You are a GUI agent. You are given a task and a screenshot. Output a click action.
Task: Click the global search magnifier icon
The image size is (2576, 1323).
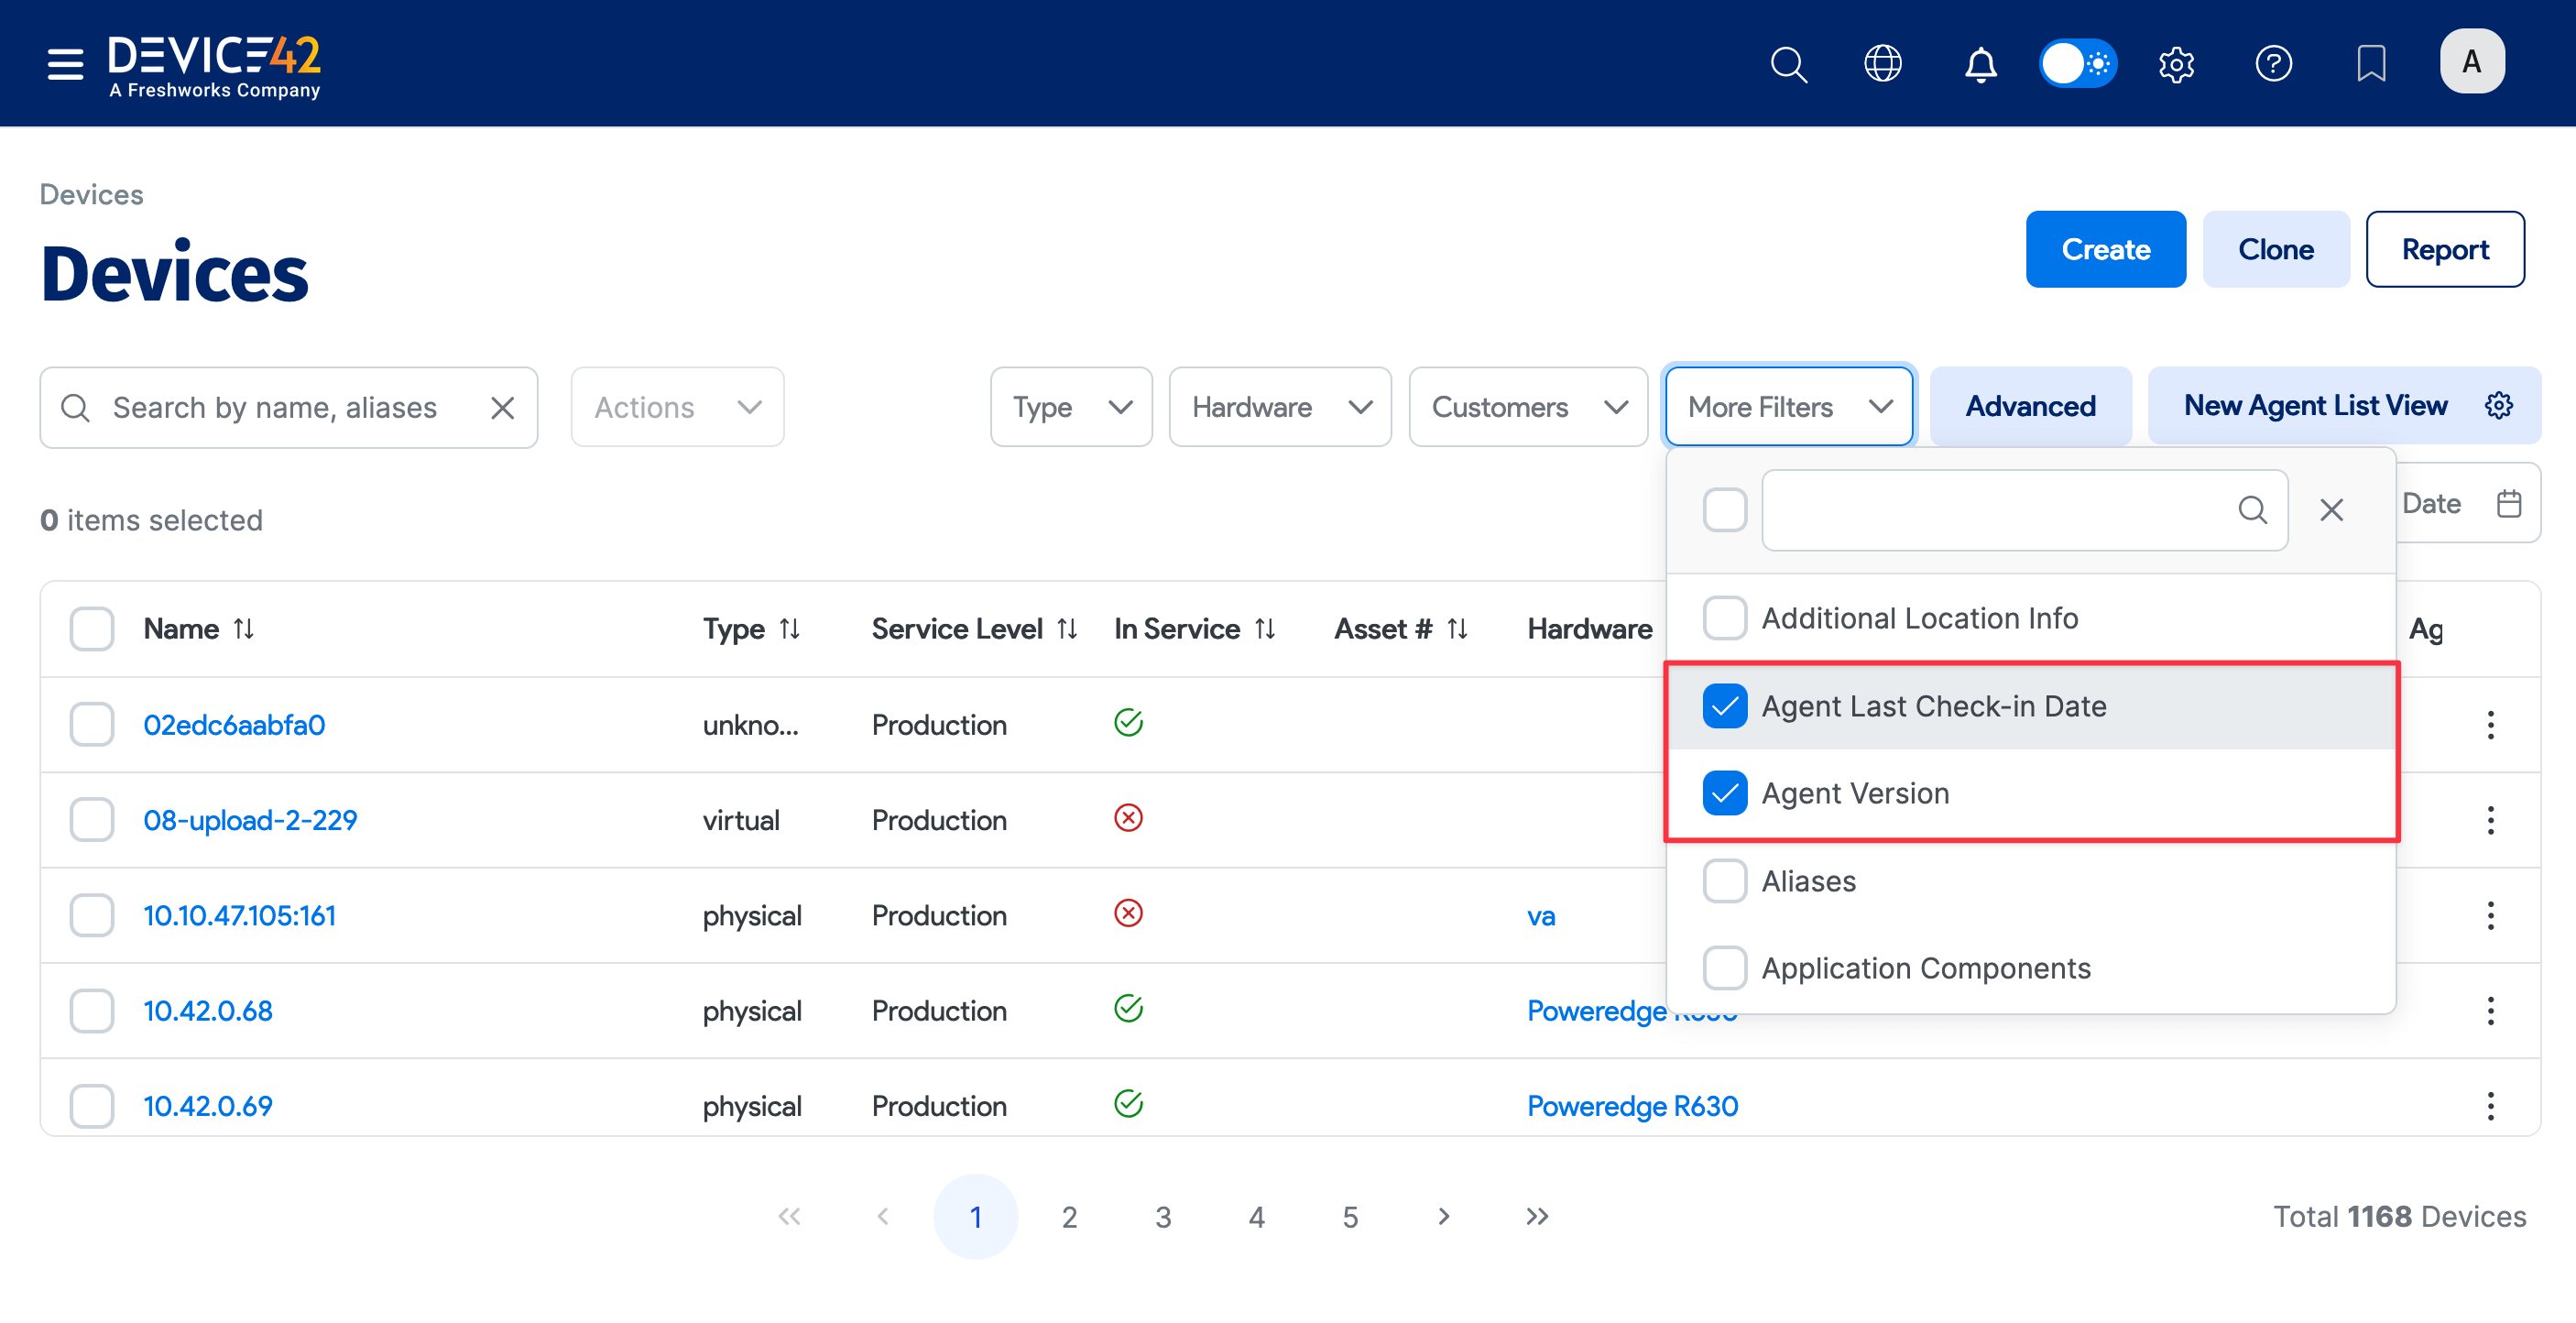(x=1788, y=63)
